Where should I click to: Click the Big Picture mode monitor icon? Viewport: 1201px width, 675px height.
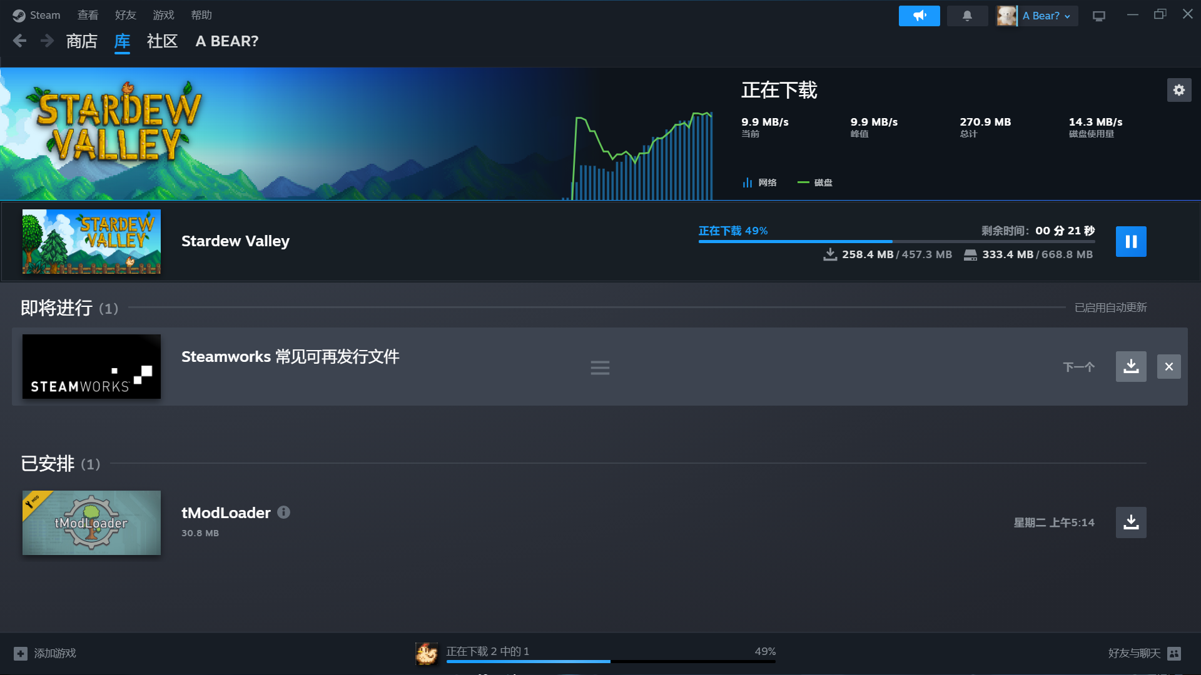point(1099,16)
